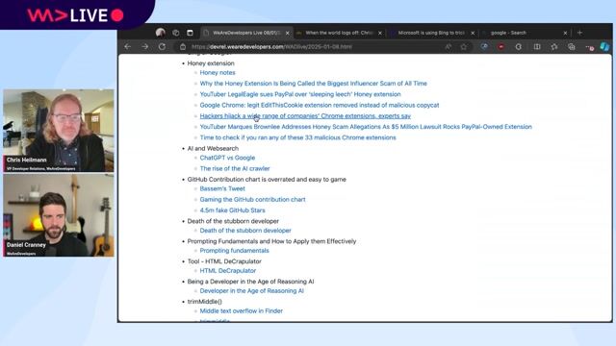Switch to the WeAreDevelopers Live tab
Screen dimensions: 616x346
tap(246, 33)
